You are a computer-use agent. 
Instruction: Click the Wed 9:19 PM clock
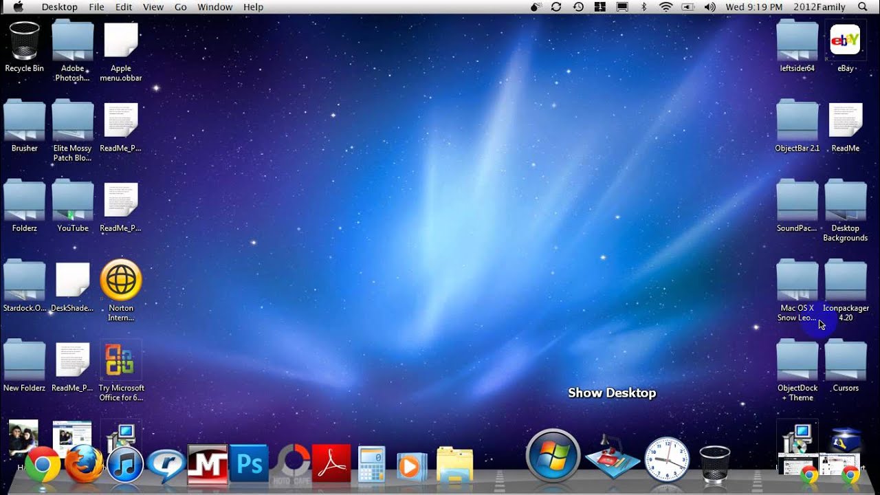[x=754, y=7]
